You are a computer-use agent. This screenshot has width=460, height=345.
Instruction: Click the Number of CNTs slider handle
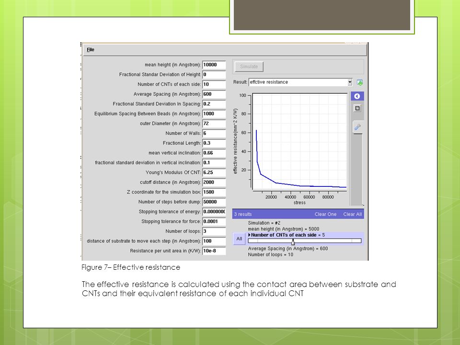293,241
